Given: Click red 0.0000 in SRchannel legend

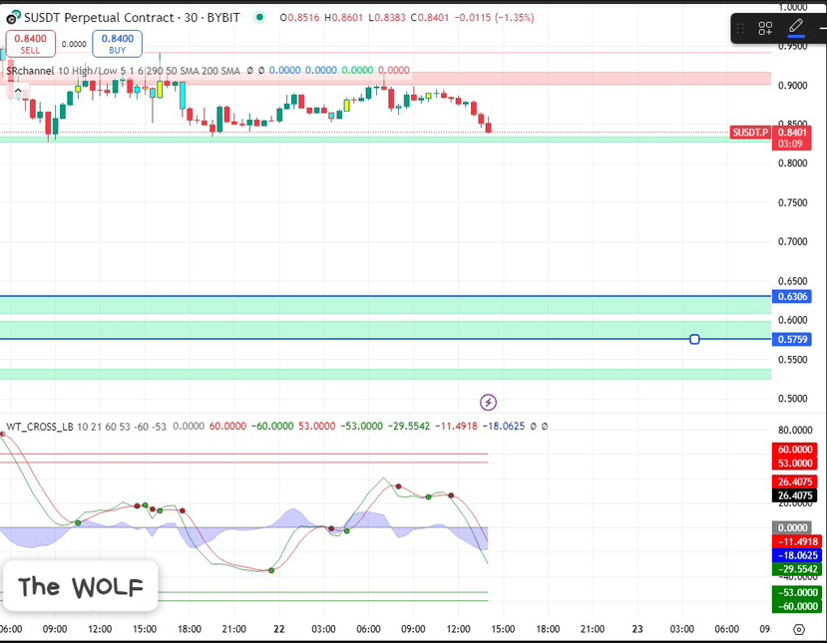Looking at the screenshot, I should click(393, 70).
